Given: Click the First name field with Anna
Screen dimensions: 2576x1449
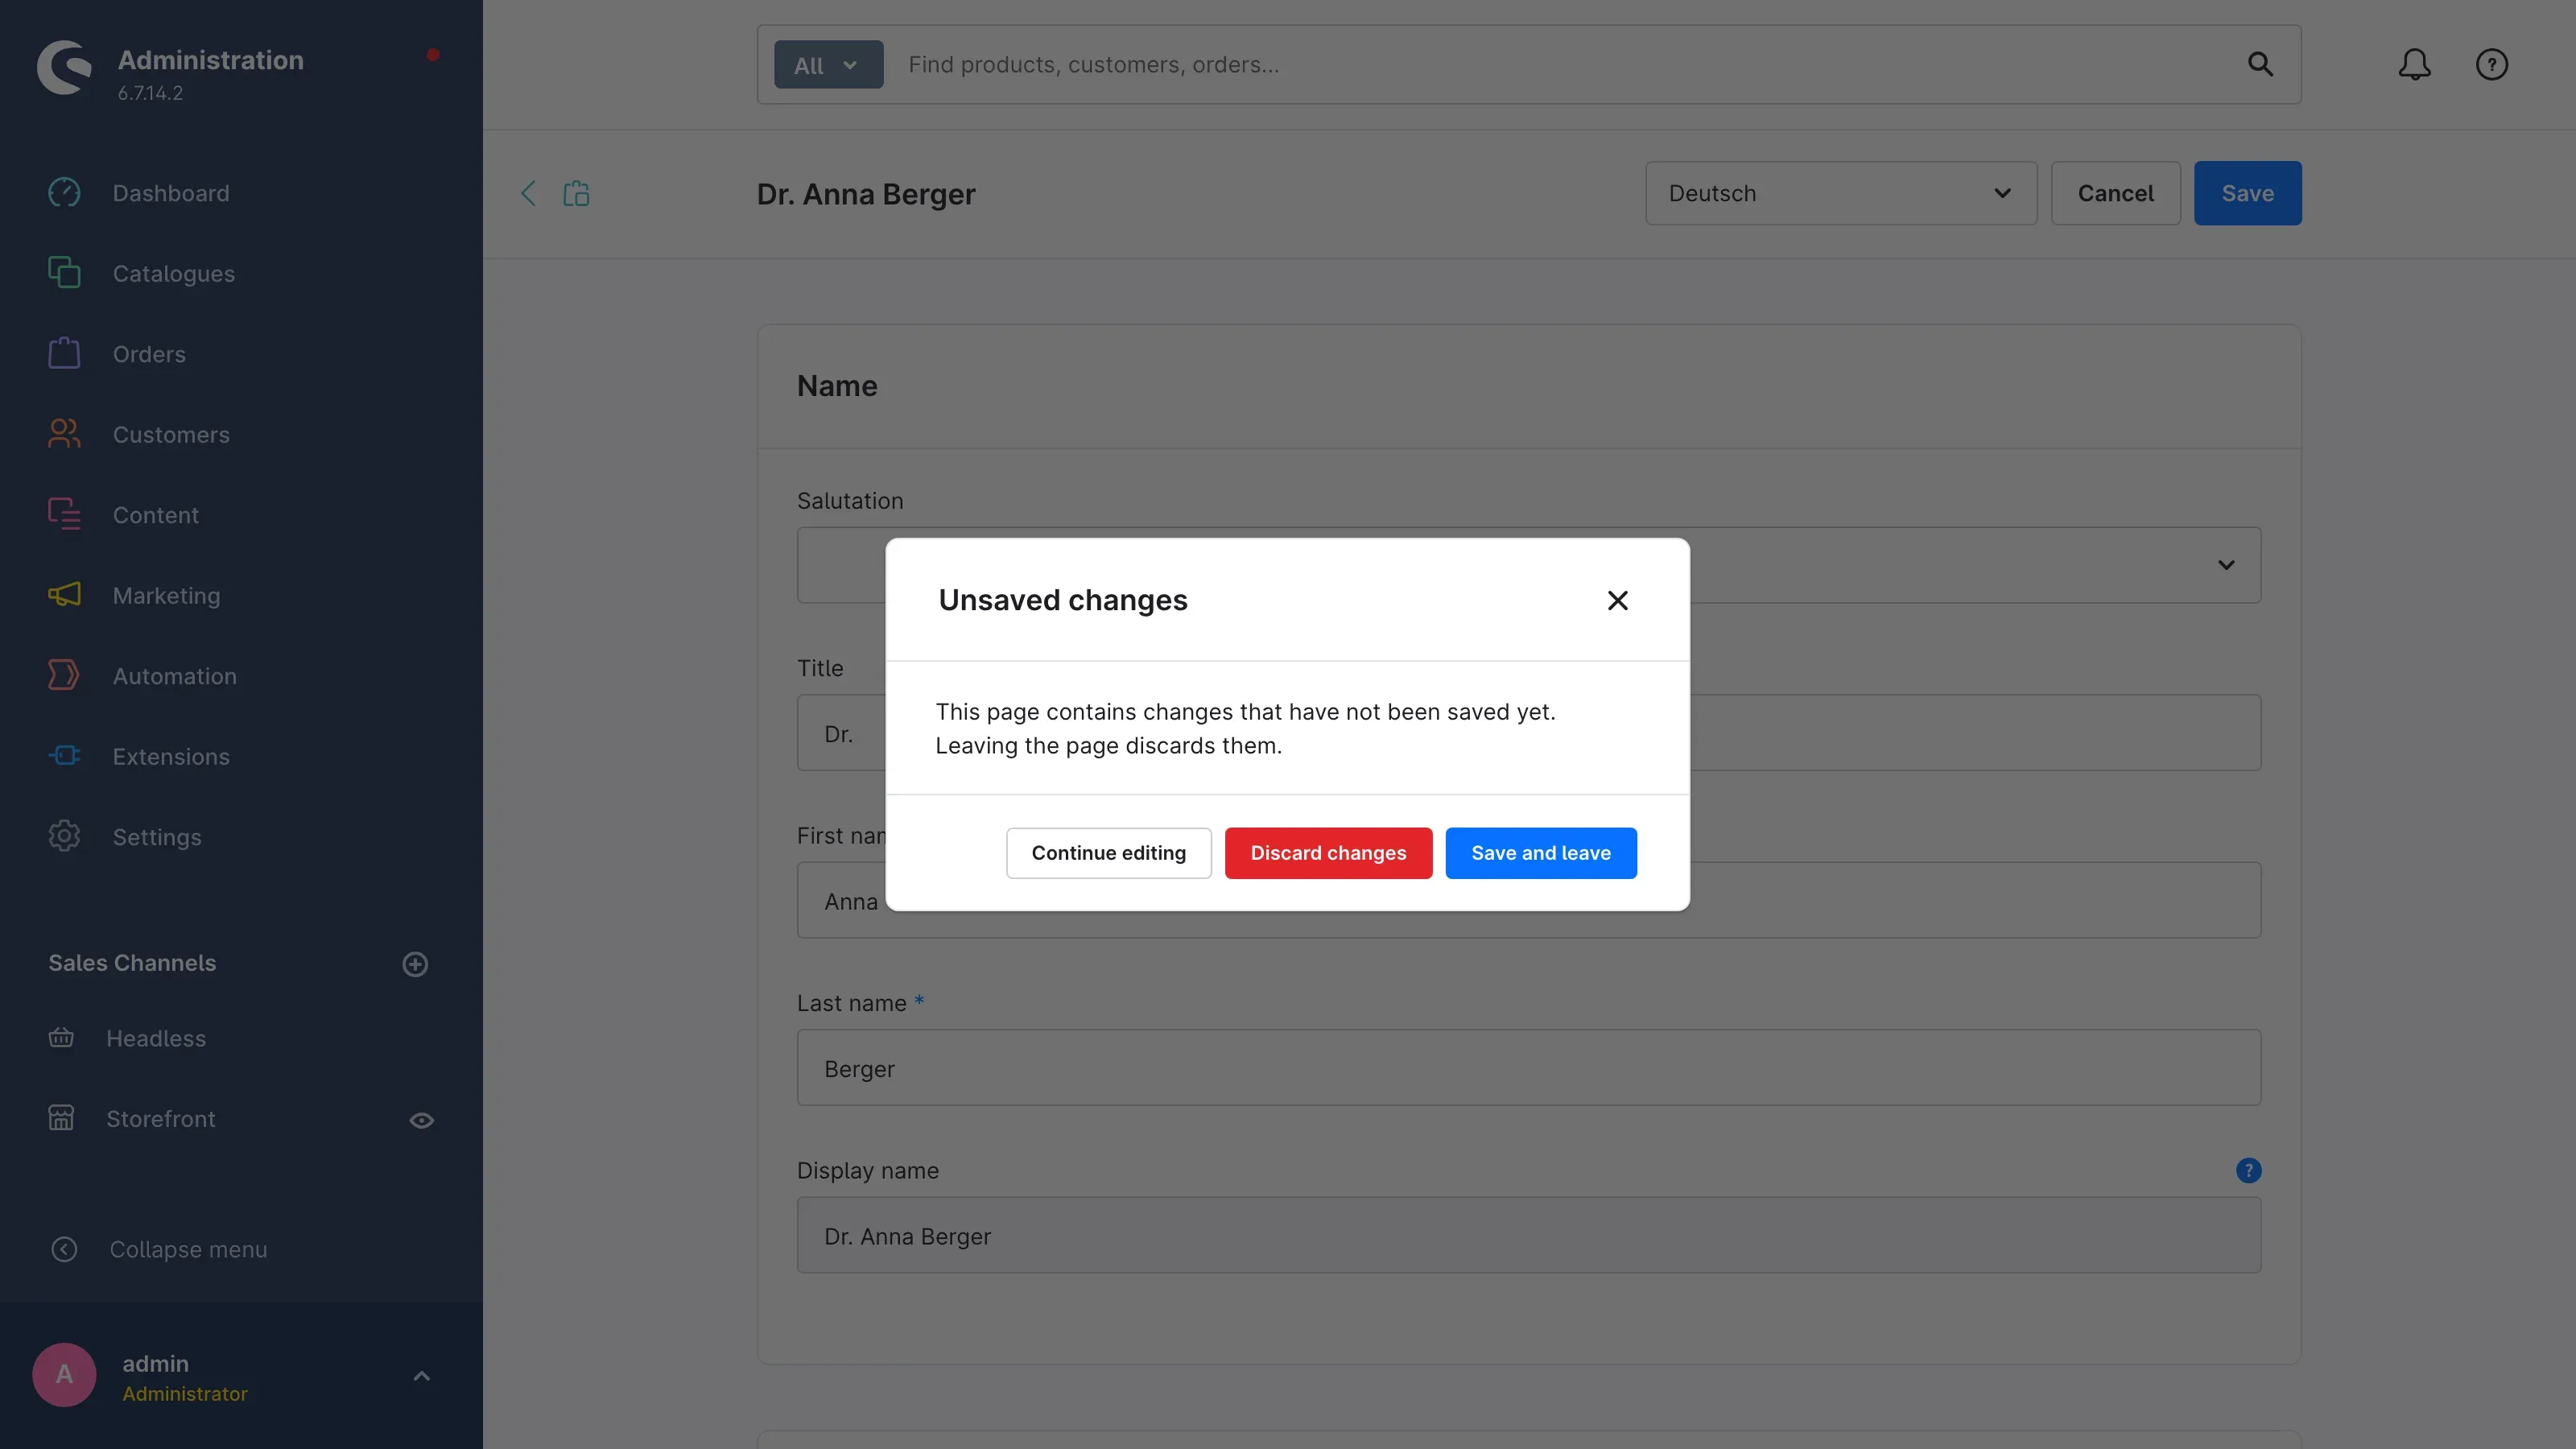Looking at the screenshot, I should click(1528, 900).
